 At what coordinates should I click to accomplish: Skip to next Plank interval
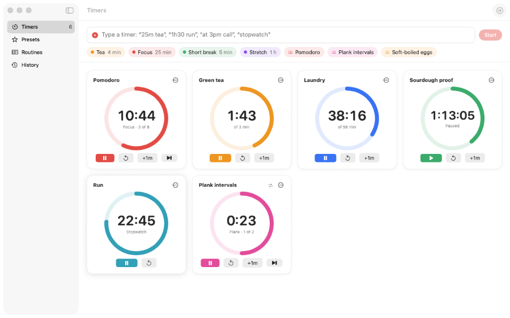[274, 263]
